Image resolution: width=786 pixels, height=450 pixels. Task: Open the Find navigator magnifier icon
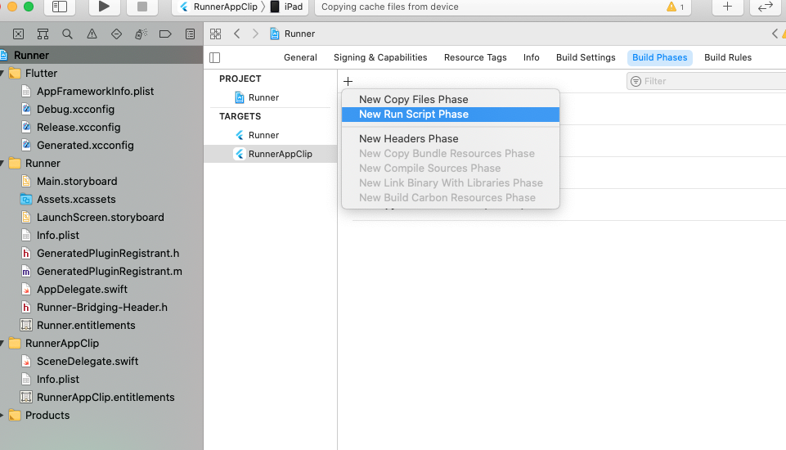tap(67, 34)
